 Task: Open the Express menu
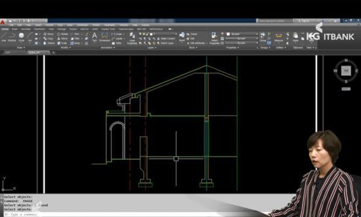pos(145,25)
